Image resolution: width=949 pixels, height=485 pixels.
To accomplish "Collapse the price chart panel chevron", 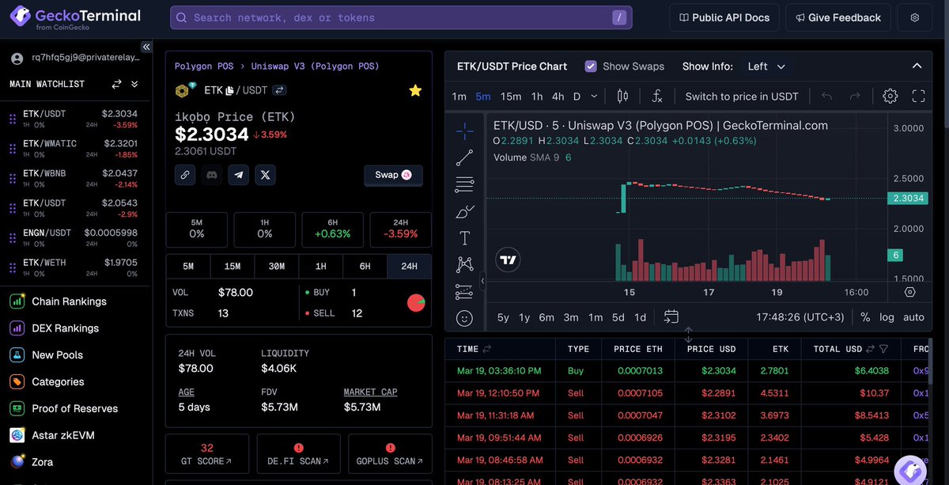I will (x=917, y=66).
